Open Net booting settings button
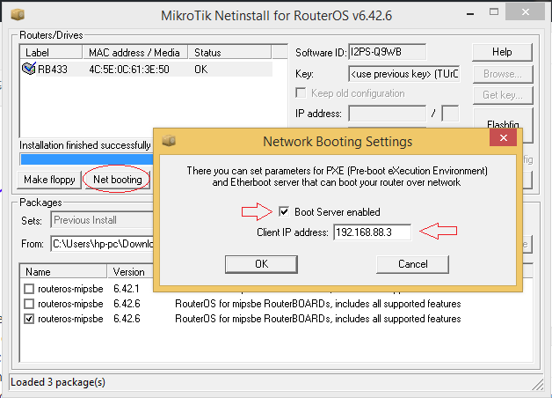 pos(118,180)
